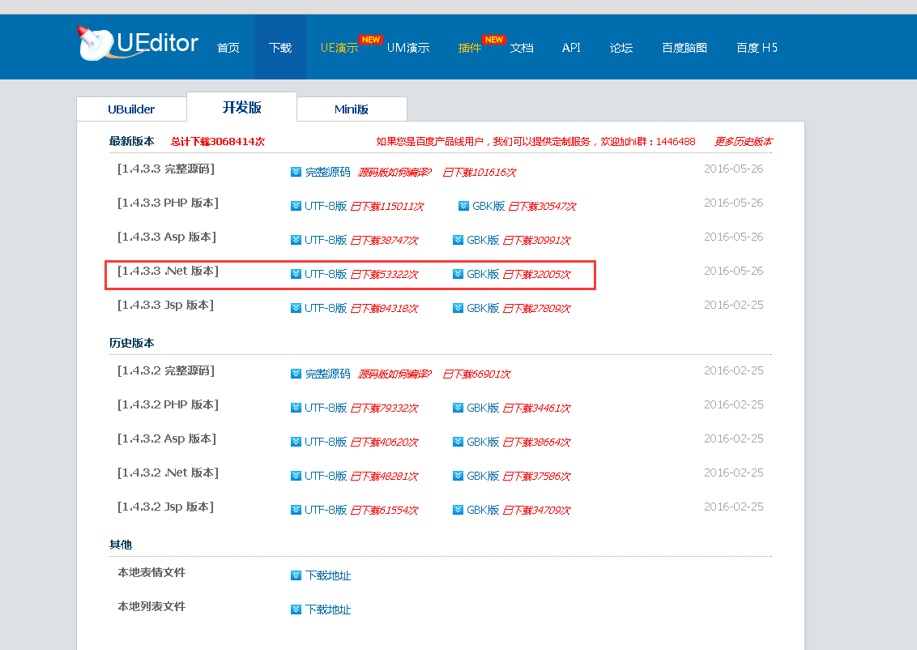
Task: Open API in the navigation bar
Action: 571,48
